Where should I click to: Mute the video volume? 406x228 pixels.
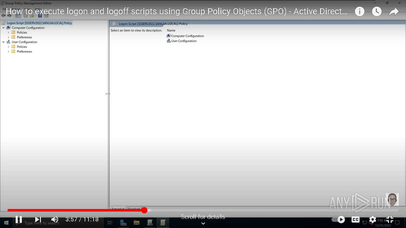click(x=55, y=219)
